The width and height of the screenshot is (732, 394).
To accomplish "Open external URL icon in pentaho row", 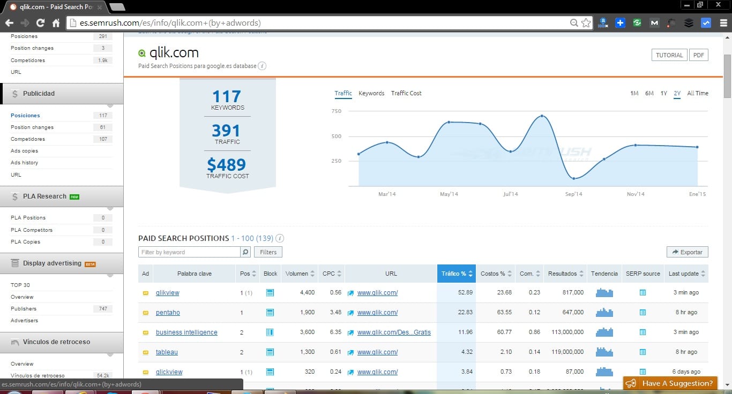I will click(x=351, y=313).
